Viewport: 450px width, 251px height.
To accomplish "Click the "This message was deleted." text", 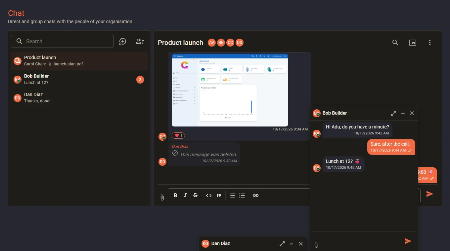I will point(208,154).
